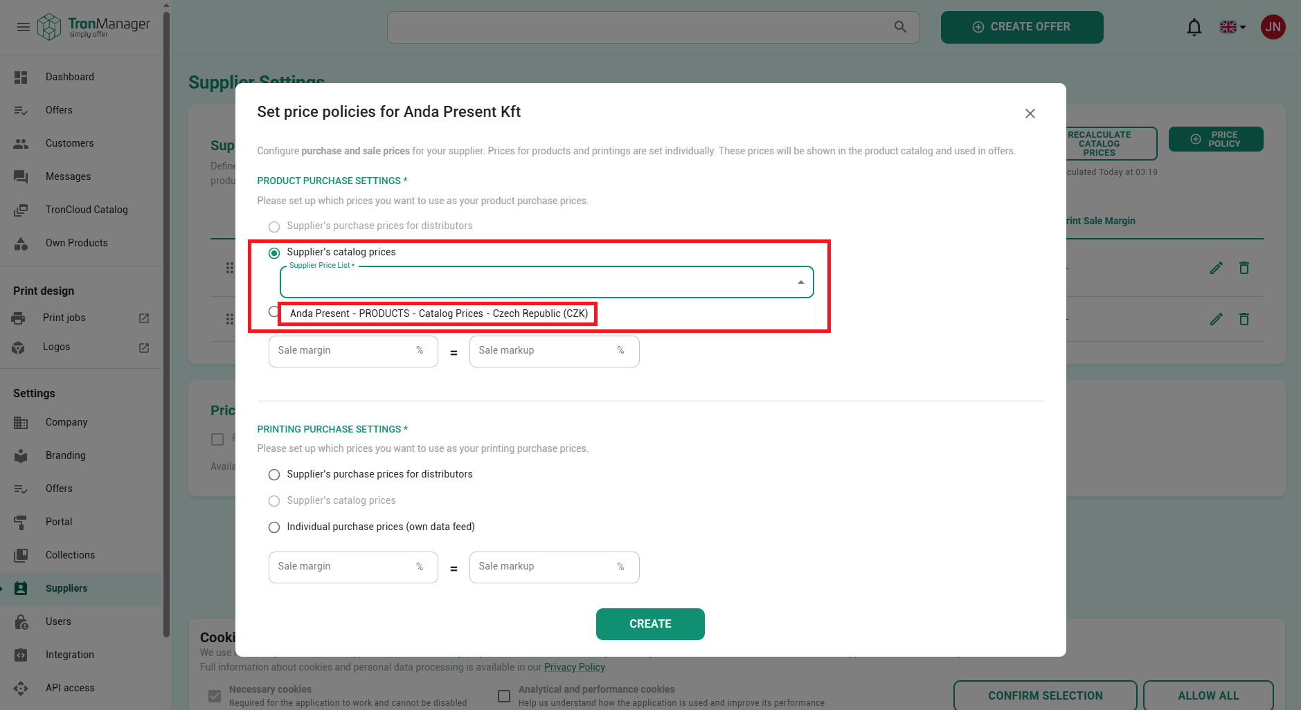1301x710 pixels.
Task: Edit the second price policy row
Action: tap(1217, 319)
